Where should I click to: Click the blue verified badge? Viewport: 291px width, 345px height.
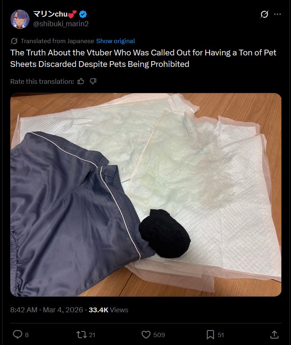[x=83, y=14]
